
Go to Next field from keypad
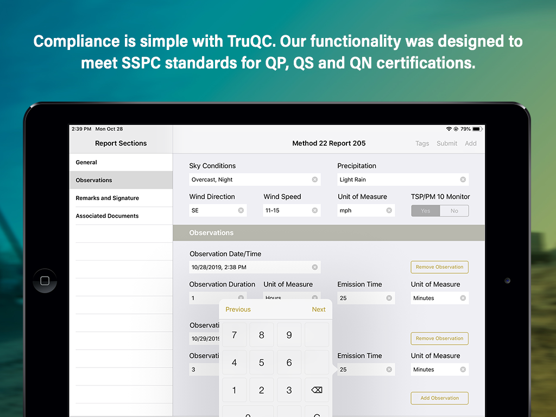pyautogui.click(x=318, y=309)
